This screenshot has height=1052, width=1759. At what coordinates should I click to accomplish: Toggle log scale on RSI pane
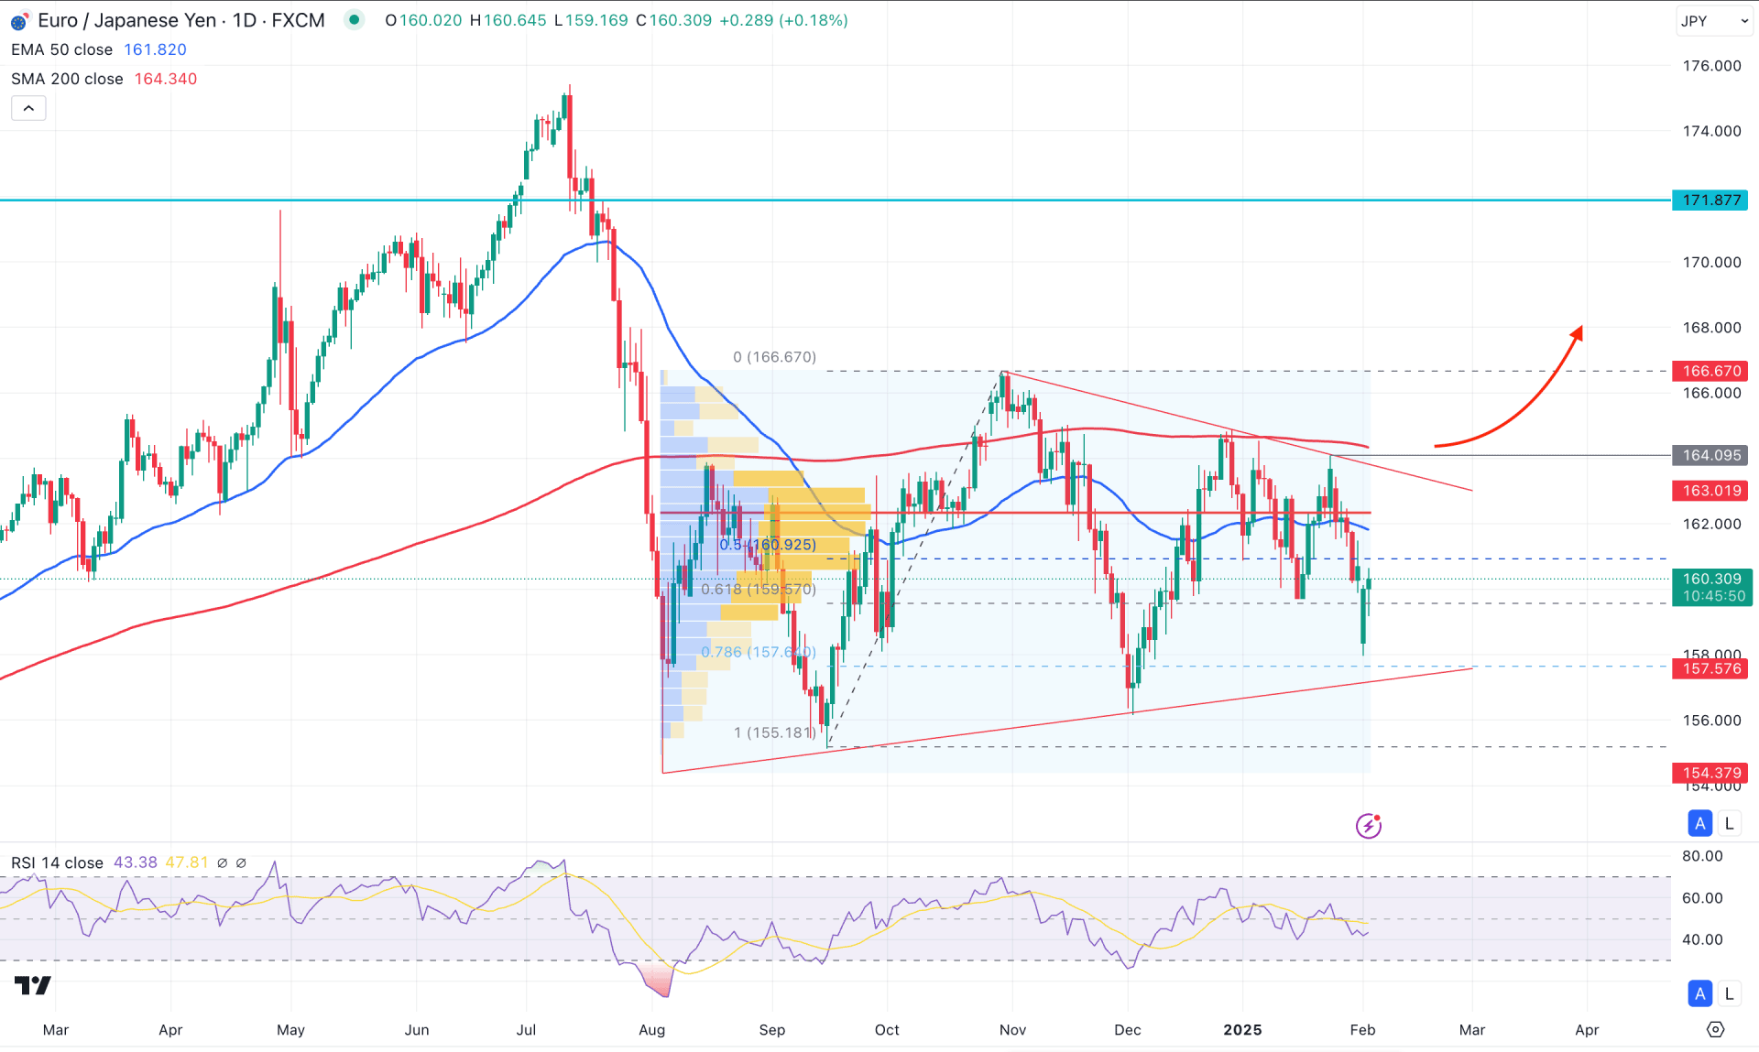pos(1730,993)
